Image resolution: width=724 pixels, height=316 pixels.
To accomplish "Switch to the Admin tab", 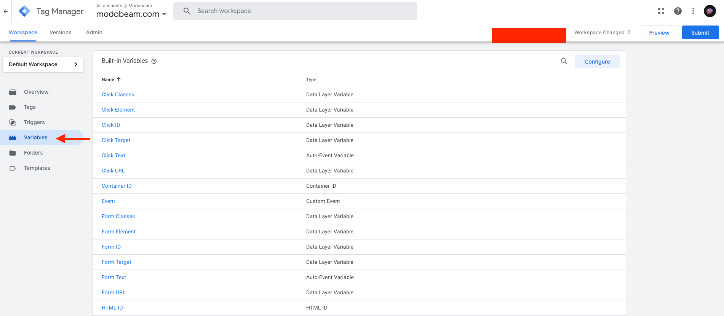I will [94, 32].
